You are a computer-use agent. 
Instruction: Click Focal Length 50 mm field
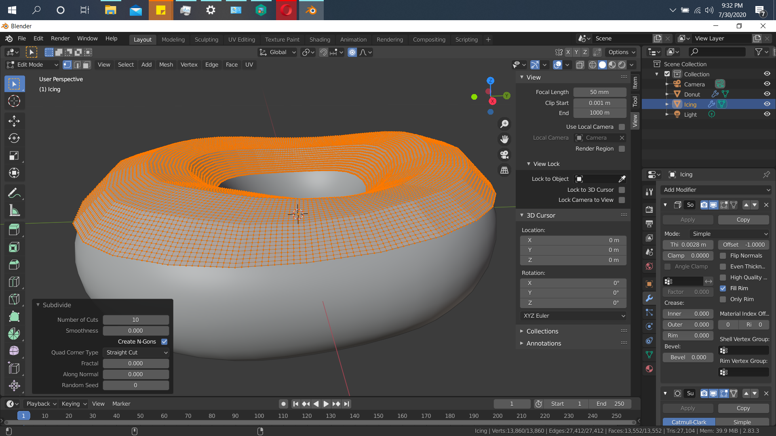tap(600, 92)
